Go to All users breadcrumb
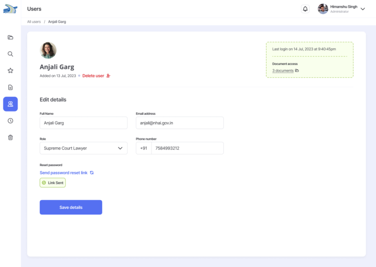The height and width of the screenshot is (267, 376). pyautogui.click(x=34, y=22)
